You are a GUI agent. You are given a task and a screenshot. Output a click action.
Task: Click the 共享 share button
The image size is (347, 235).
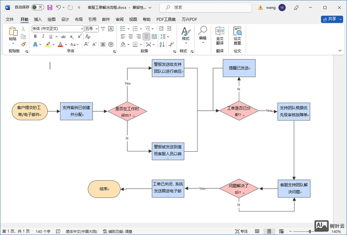click(332, 19)
